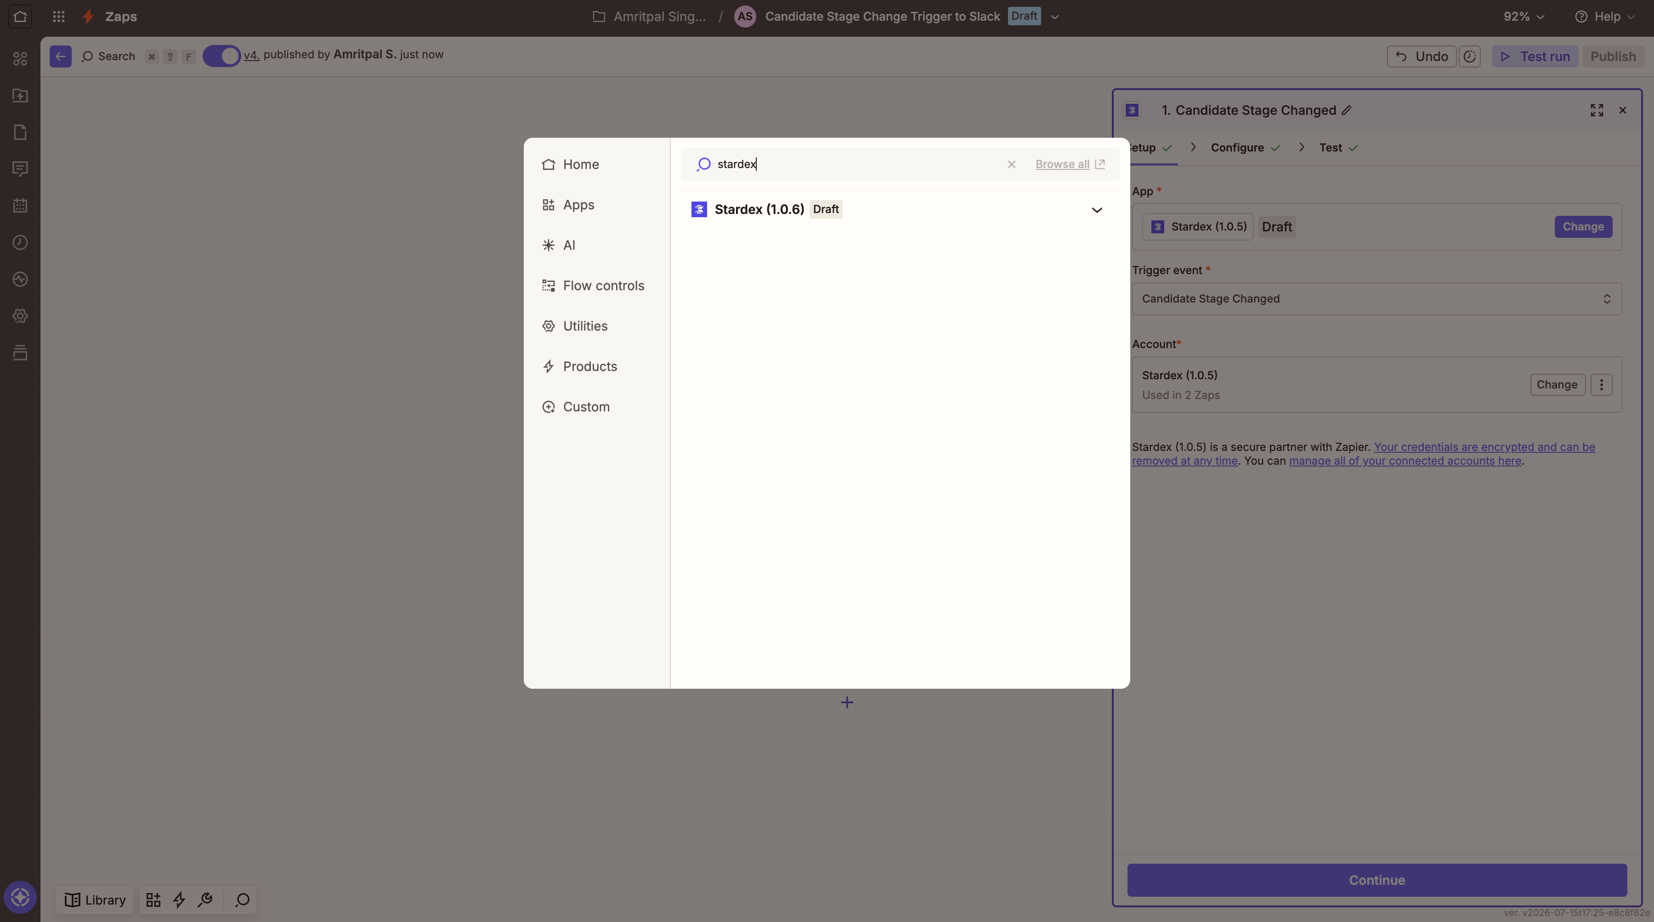Switch to the Configure tab
The height and width of the screenshot is (922, 1654).
[1246, 147]
